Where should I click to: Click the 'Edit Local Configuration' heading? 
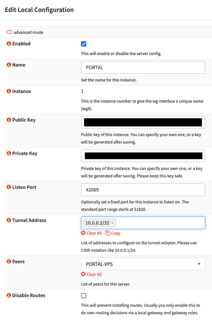39,10
